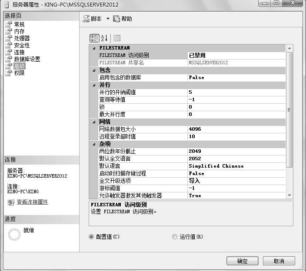Click icon beside 权限 page
Viewport: 306px width, 271px height.
[x=9, y=73]
